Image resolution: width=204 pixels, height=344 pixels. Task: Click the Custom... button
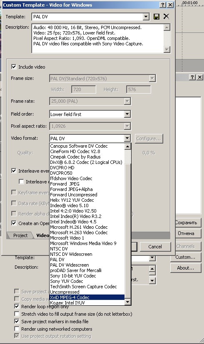coord(185,257)
